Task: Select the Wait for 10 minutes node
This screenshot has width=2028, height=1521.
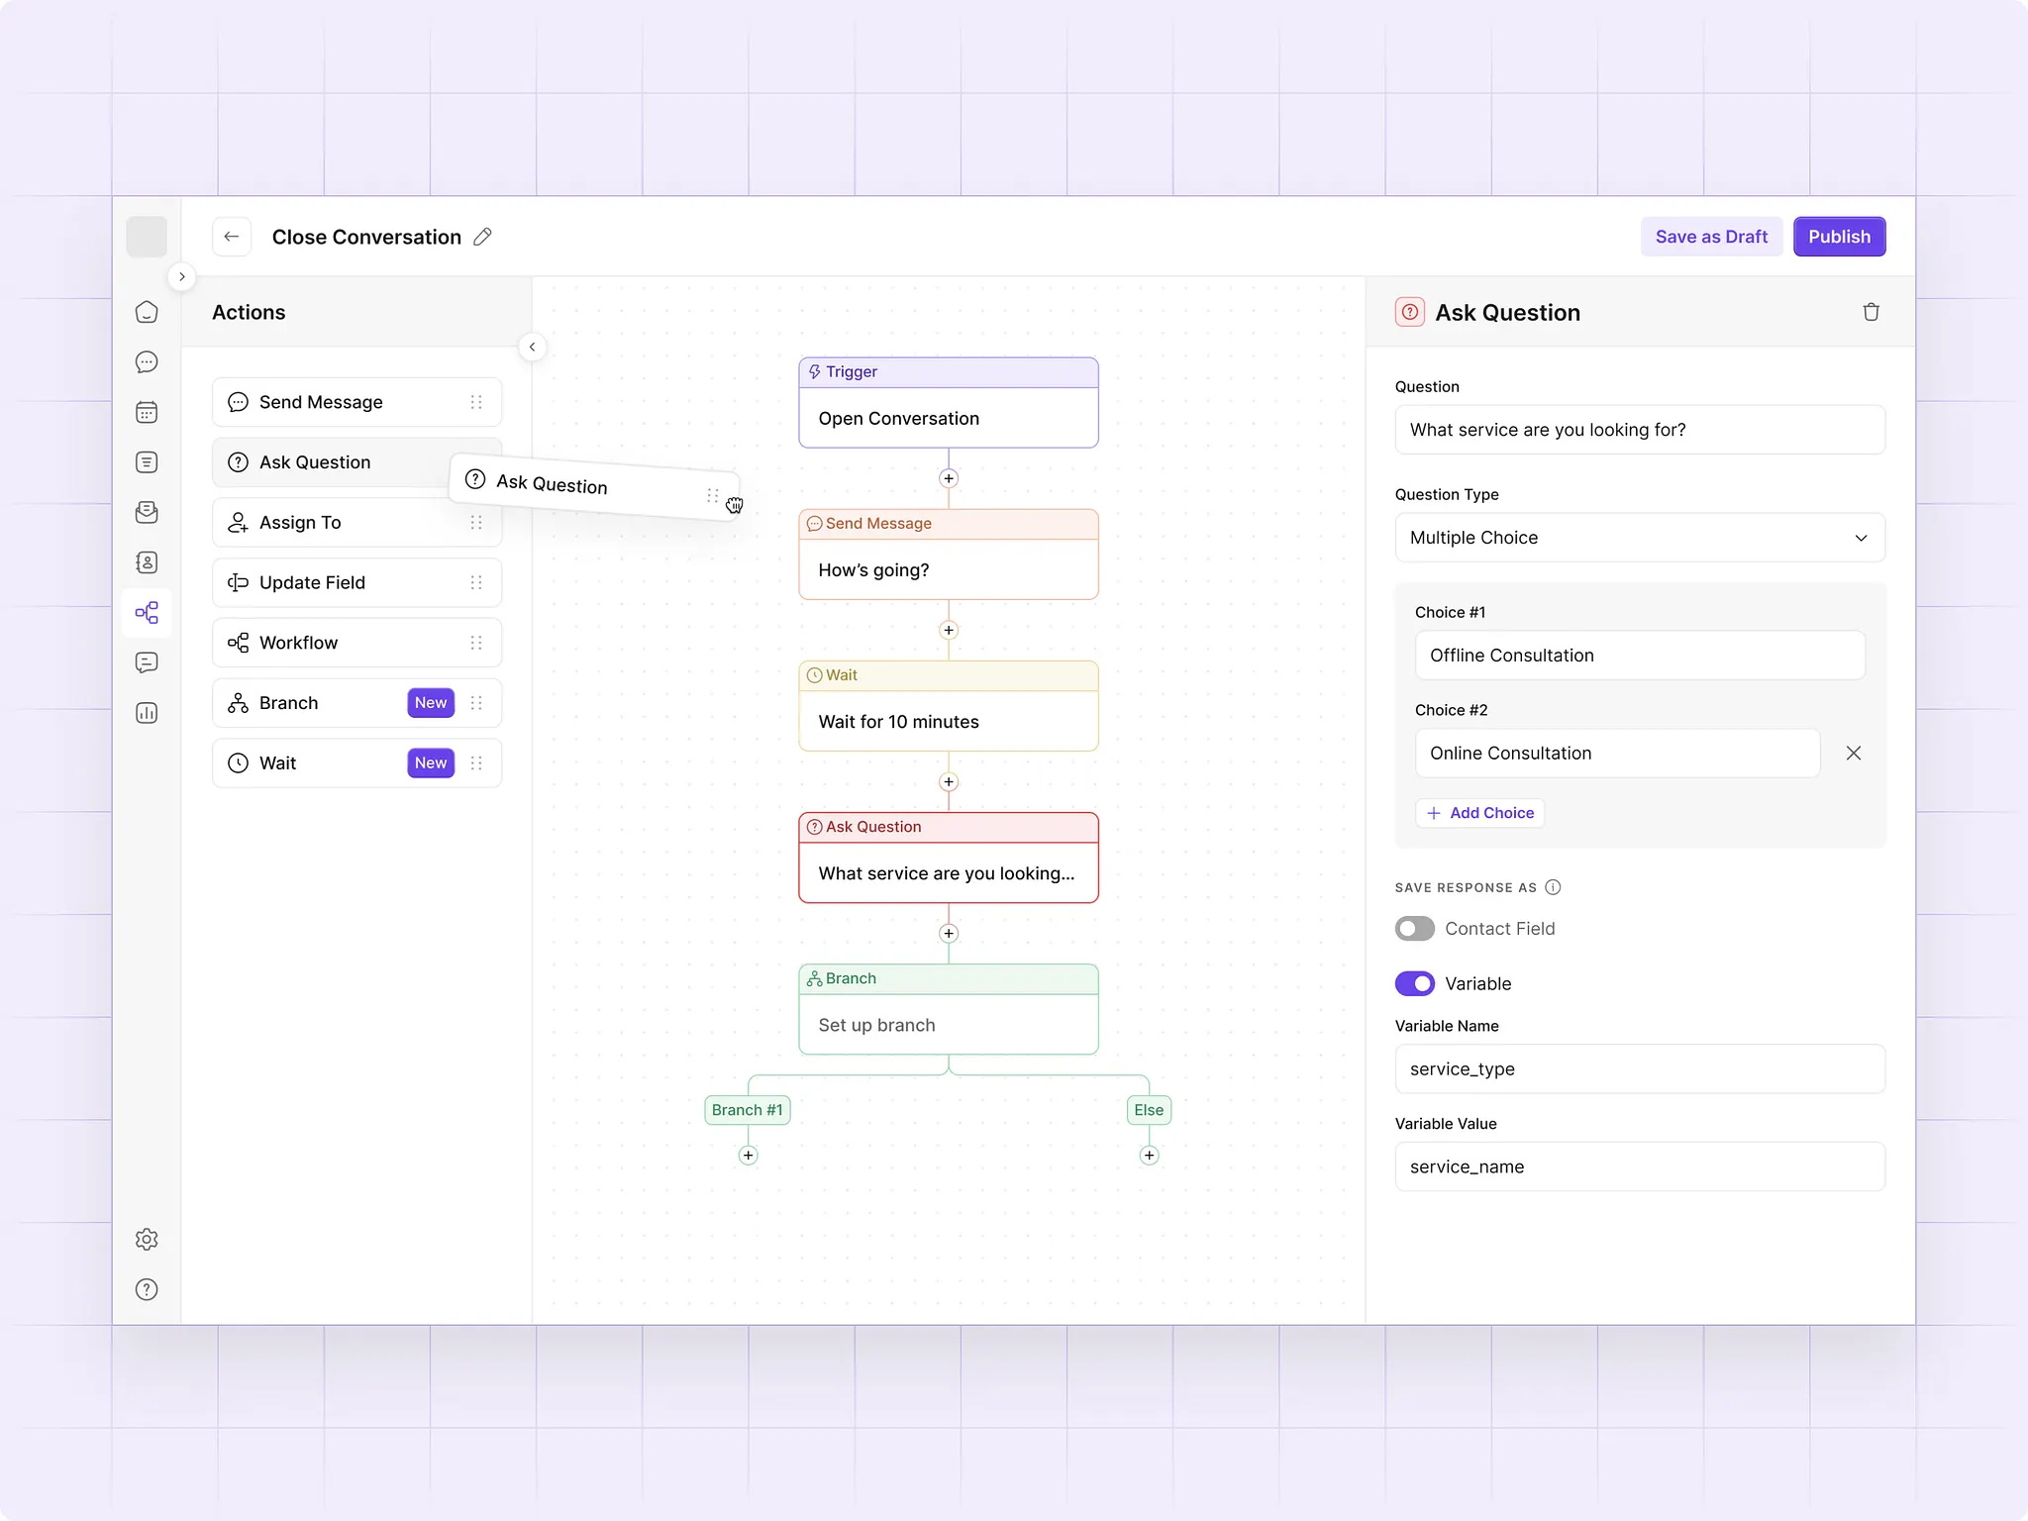Action: click(x=949, y=706)
